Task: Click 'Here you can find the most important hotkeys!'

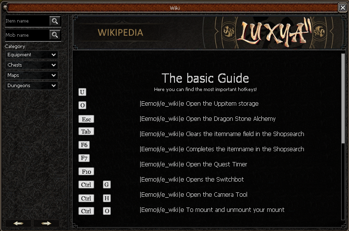Action: coord(205,90)
